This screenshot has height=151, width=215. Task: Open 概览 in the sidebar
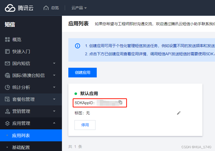[17, 39]
